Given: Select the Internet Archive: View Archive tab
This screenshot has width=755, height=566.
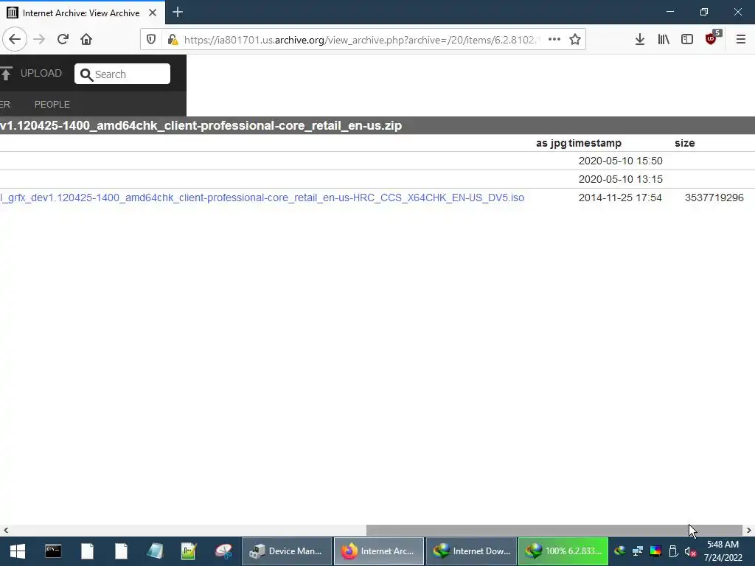Looking at the screenshot, I should coord(82,13).
